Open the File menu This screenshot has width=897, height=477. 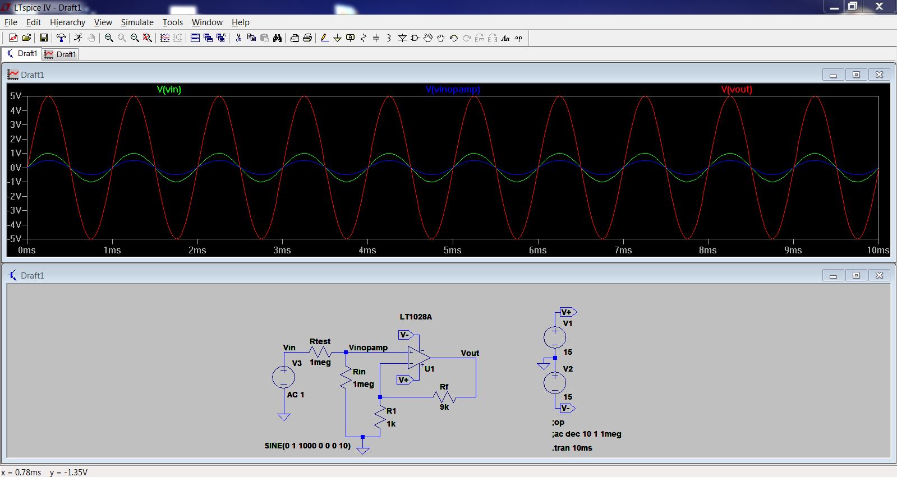[11, 22]
